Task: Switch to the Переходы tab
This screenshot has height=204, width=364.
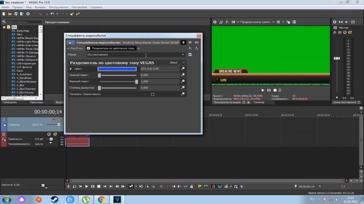Action: click(36, 102)
